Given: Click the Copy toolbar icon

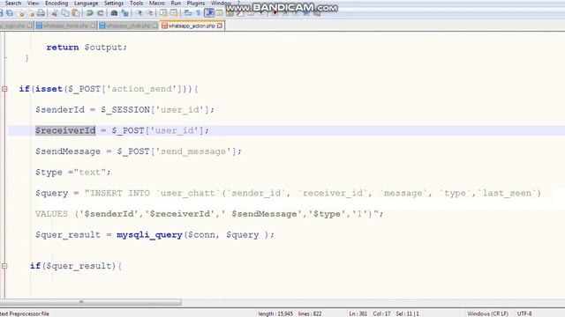Looking at the screenshot, I should point(65,13).
